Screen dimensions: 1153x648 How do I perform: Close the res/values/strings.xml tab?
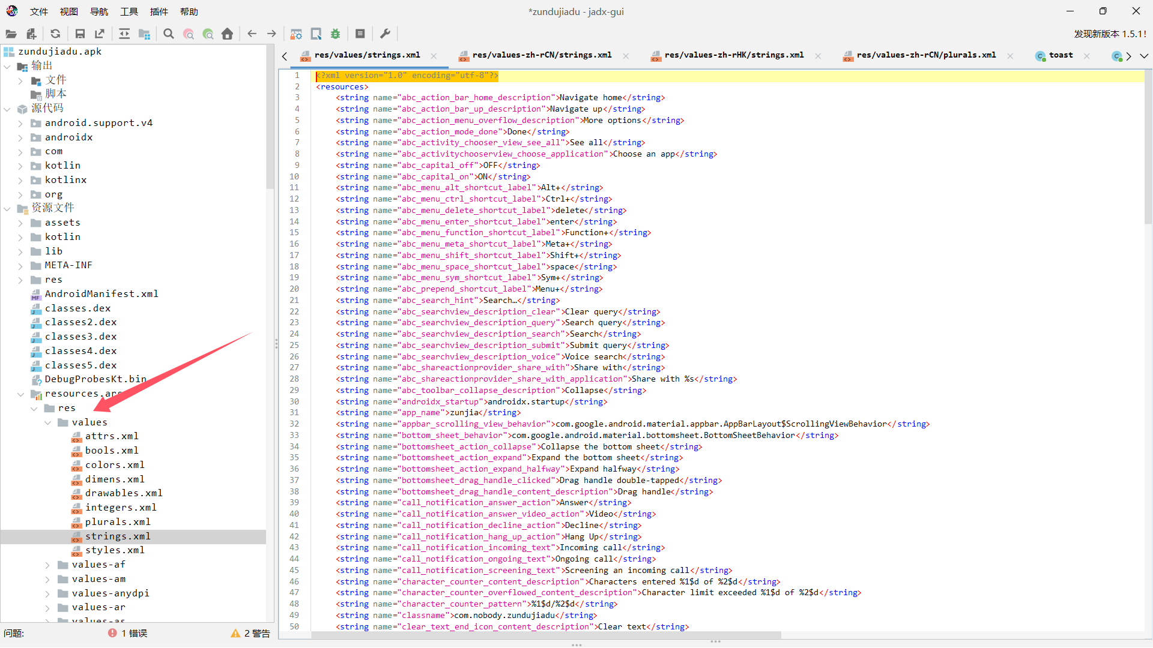click(434, 56)
